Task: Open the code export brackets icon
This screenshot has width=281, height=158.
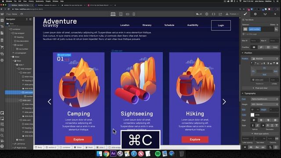Action: click(x=213, y=14)
